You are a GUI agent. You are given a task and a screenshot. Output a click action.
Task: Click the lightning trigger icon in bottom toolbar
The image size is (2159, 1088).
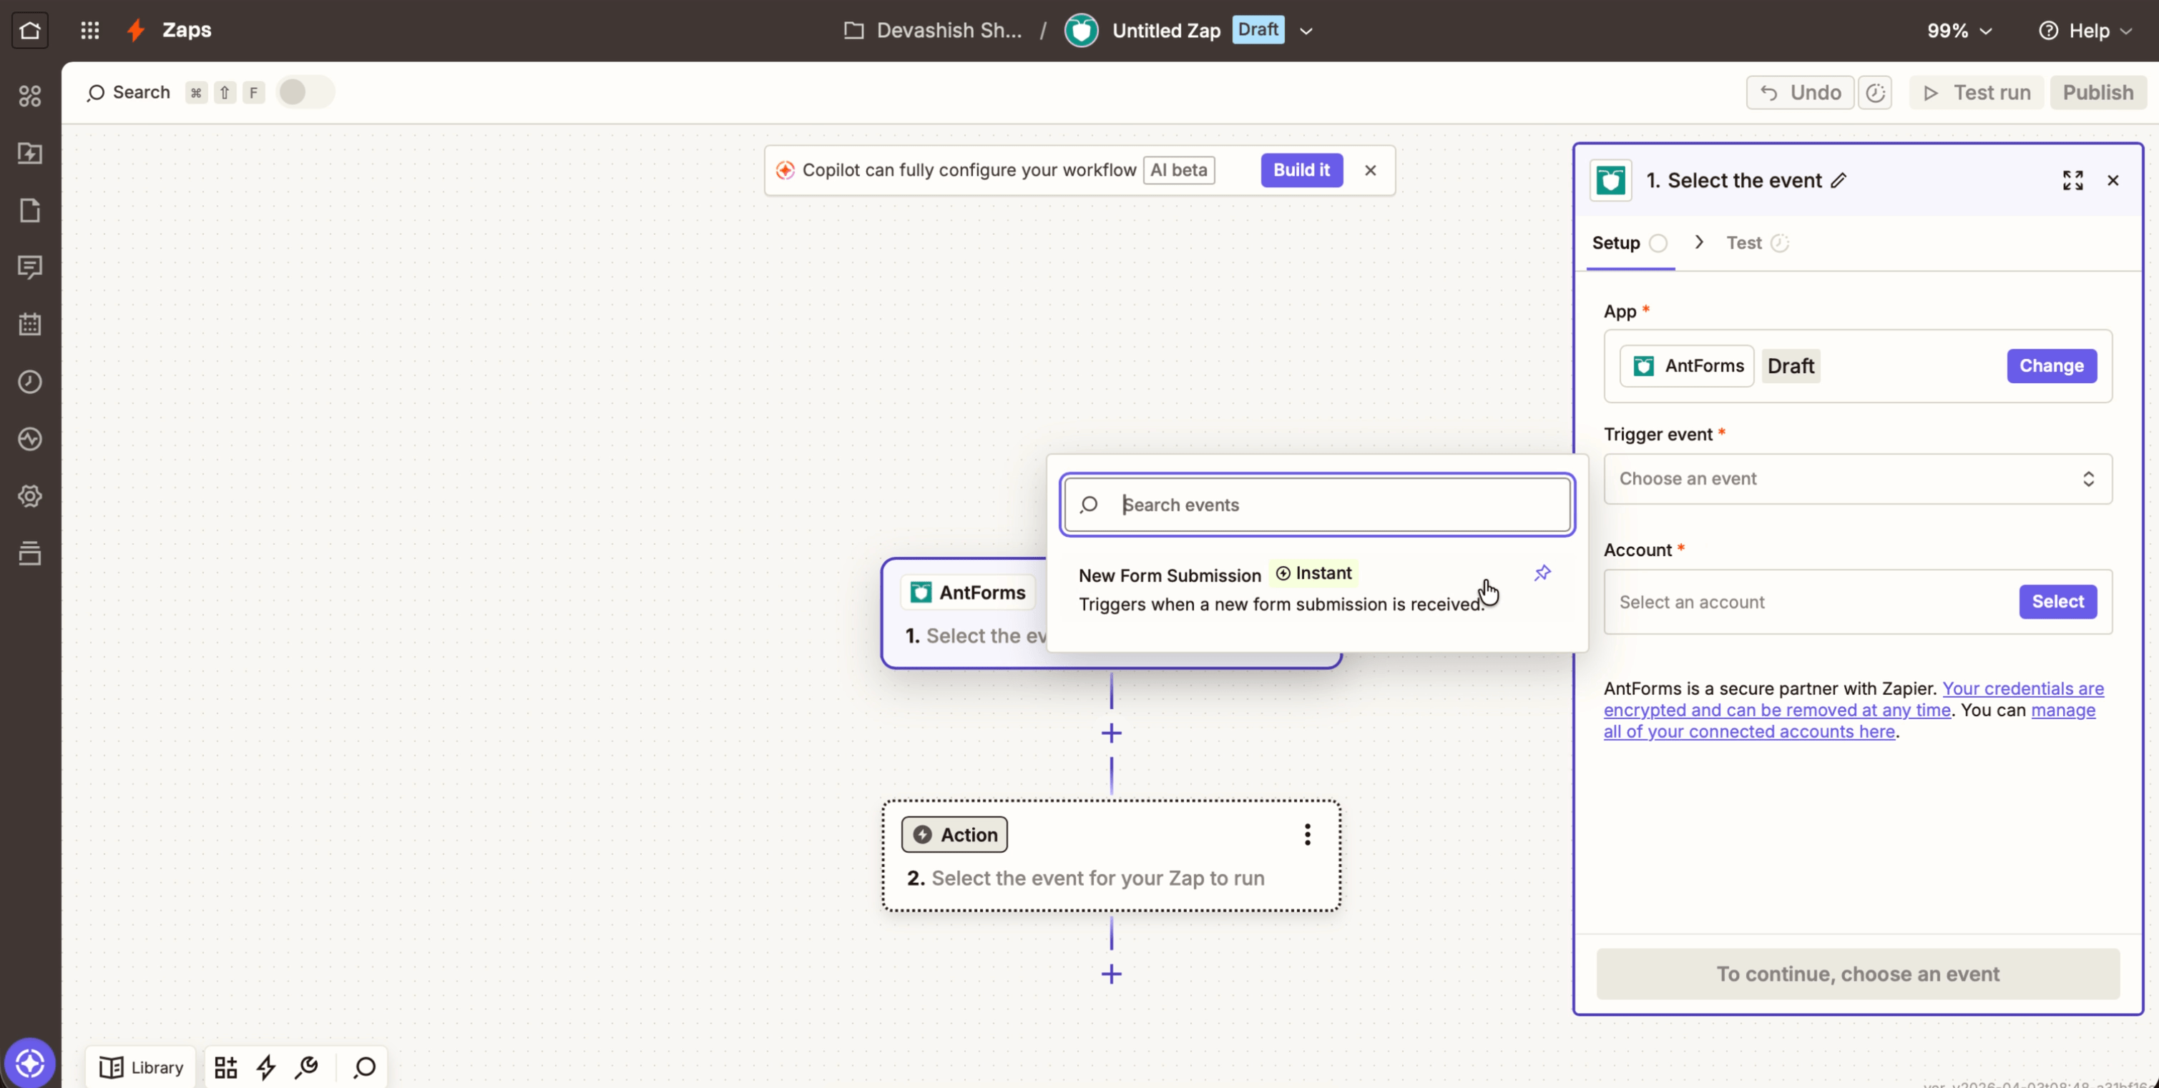265,1067
